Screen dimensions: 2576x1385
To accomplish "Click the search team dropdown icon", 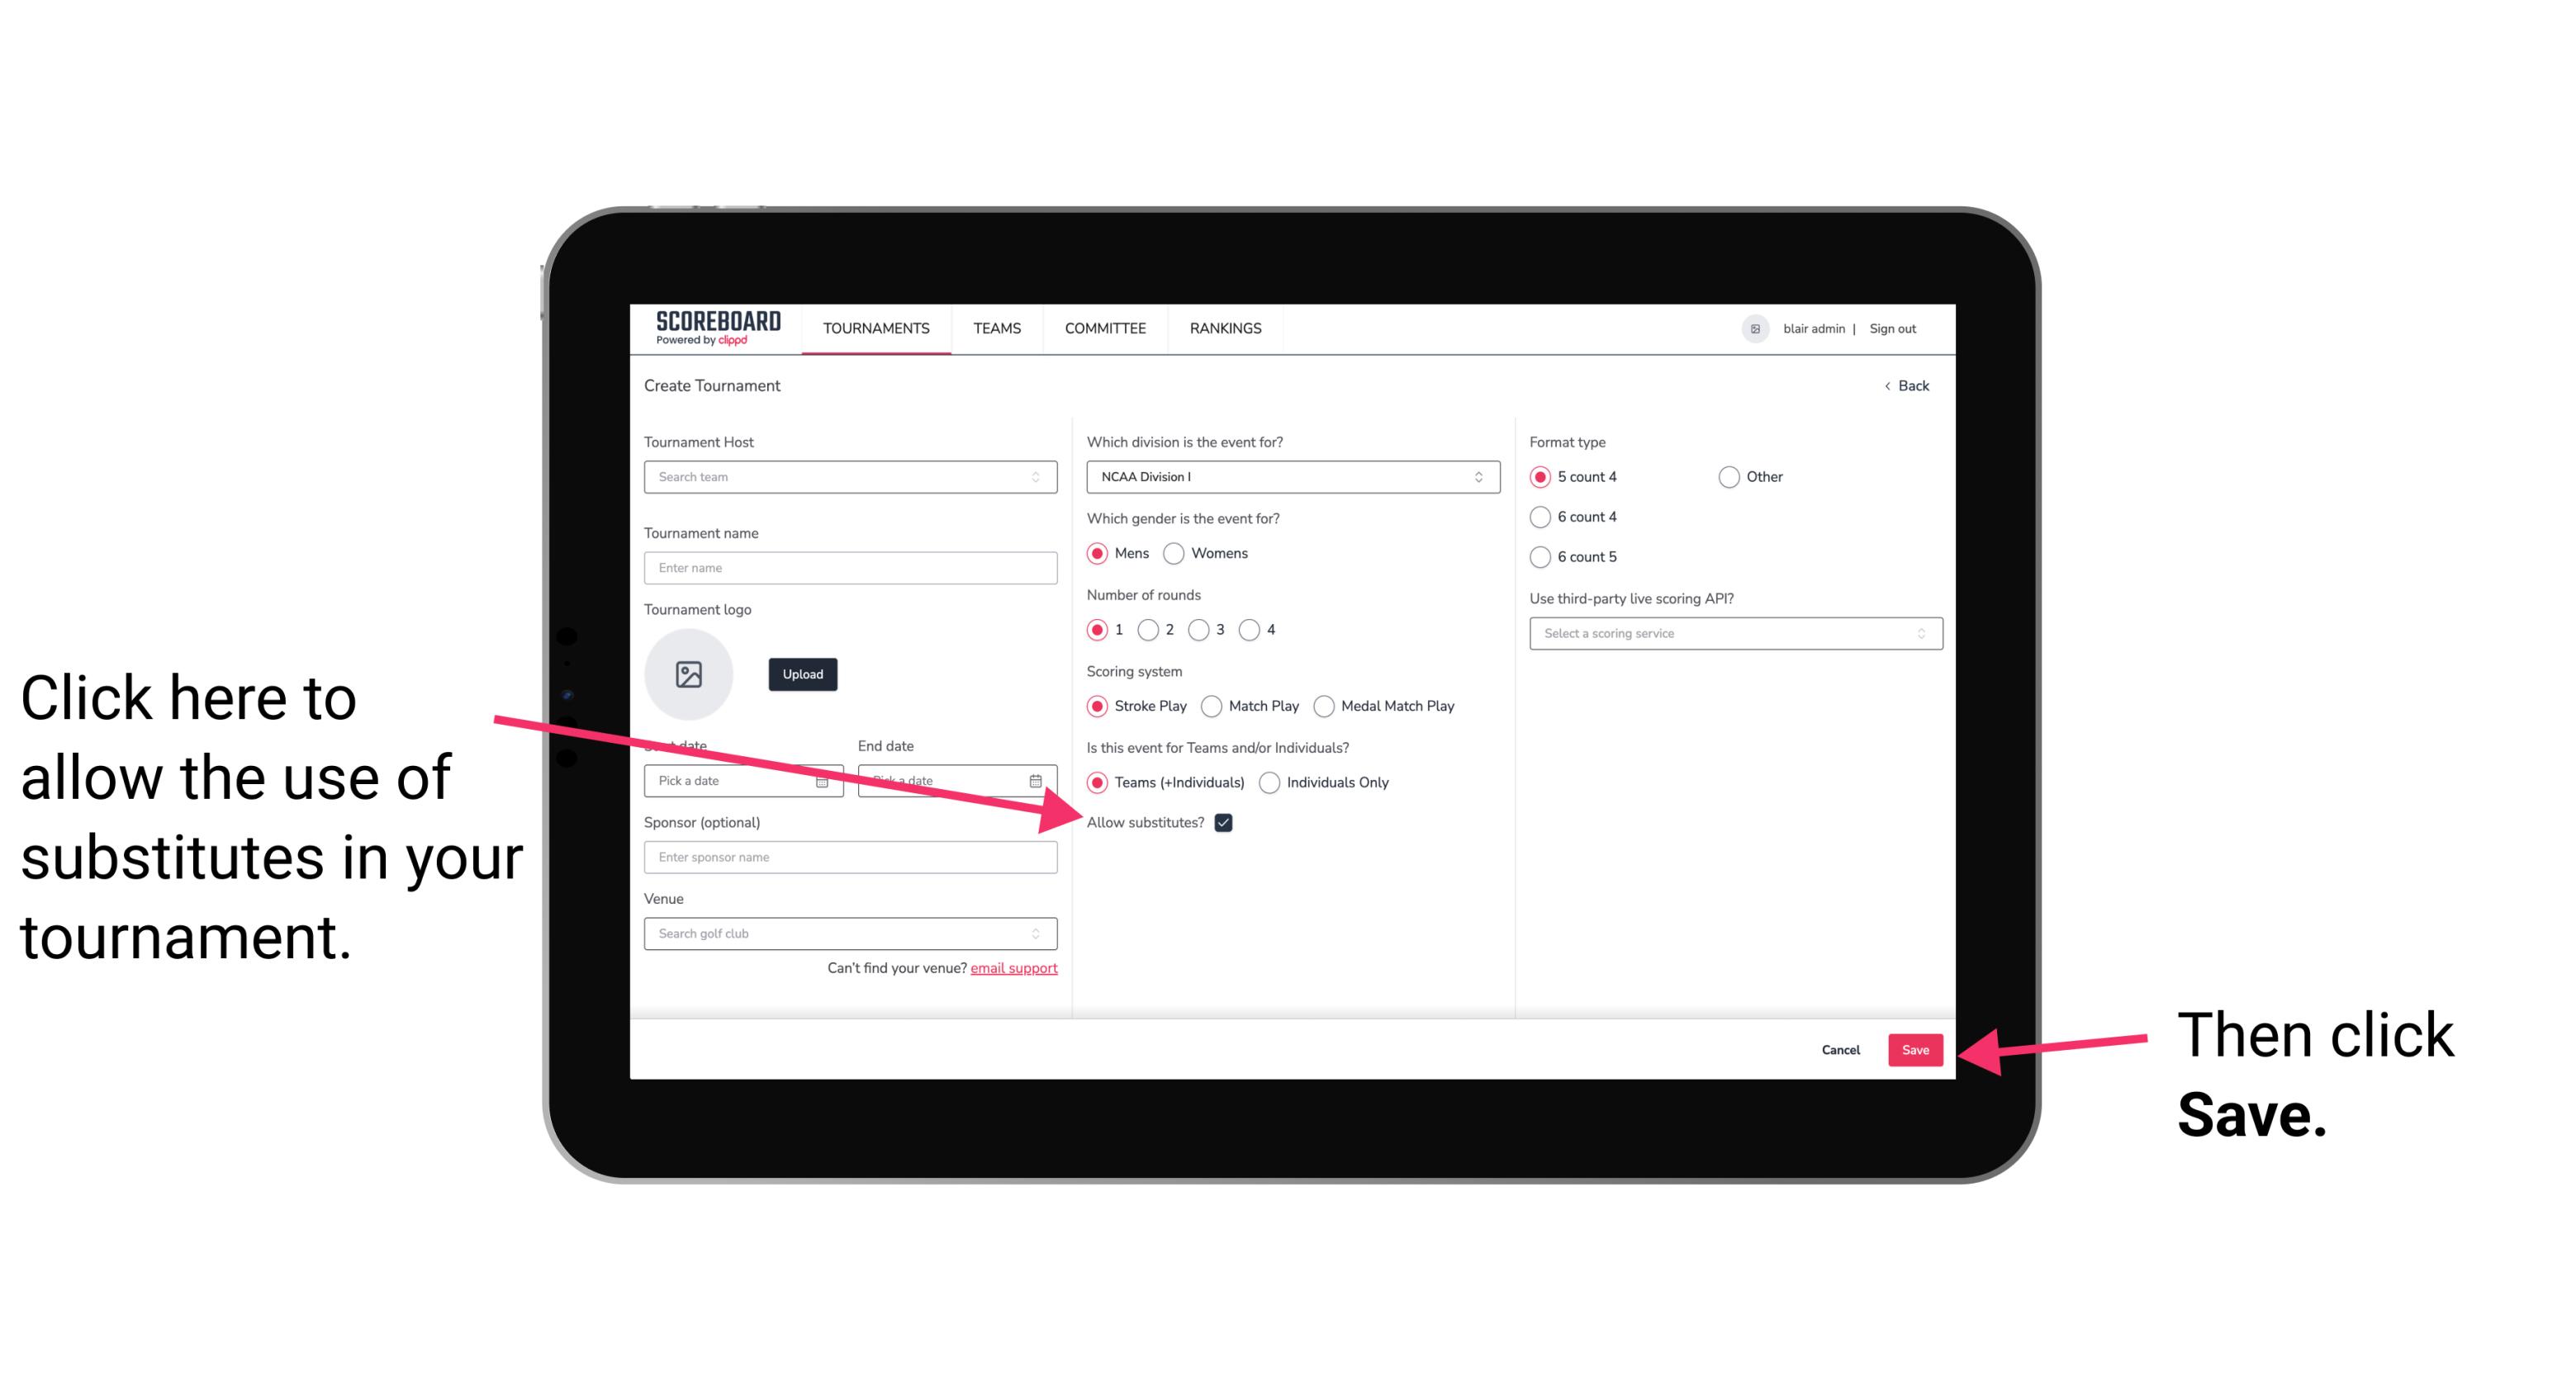I will [x=1041, y=478].
